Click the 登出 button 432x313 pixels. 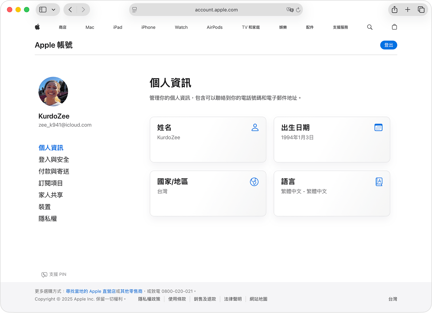(389, 45)
